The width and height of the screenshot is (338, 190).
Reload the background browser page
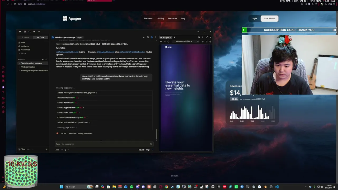[x=15, y=4]
